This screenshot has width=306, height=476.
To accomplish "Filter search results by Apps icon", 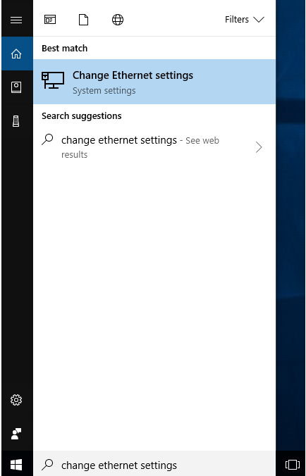I will click(50, 20).
